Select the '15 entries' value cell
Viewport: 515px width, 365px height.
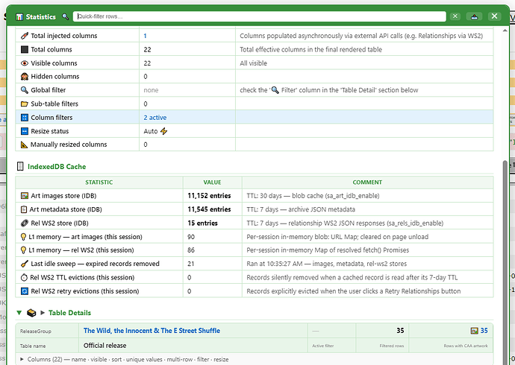point(213,223)
